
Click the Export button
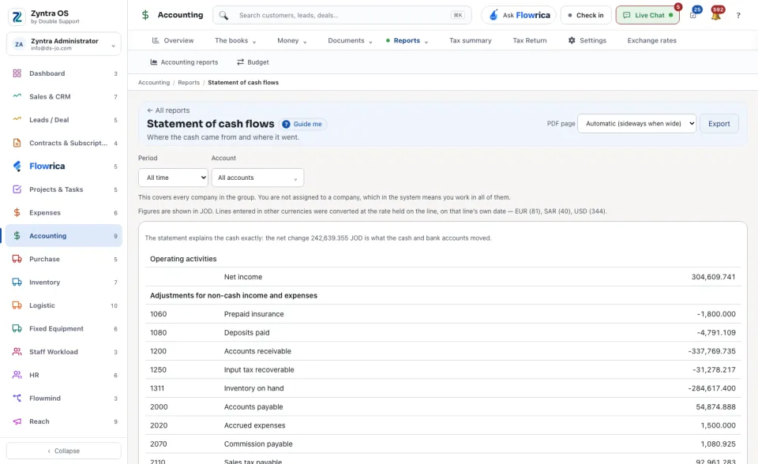click(x=719, y=124)
